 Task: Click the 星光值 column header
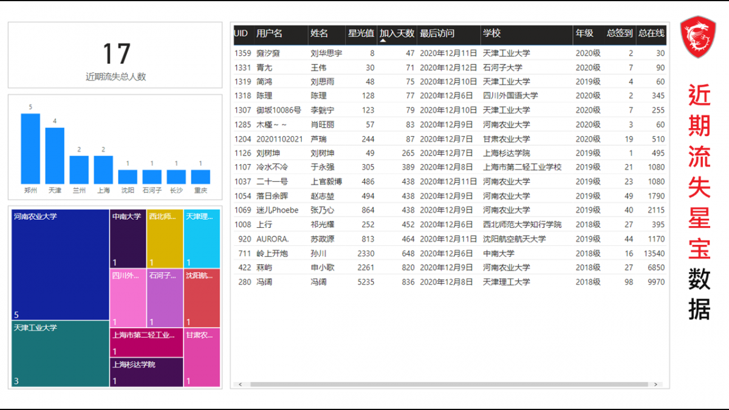tap(361, 33)
